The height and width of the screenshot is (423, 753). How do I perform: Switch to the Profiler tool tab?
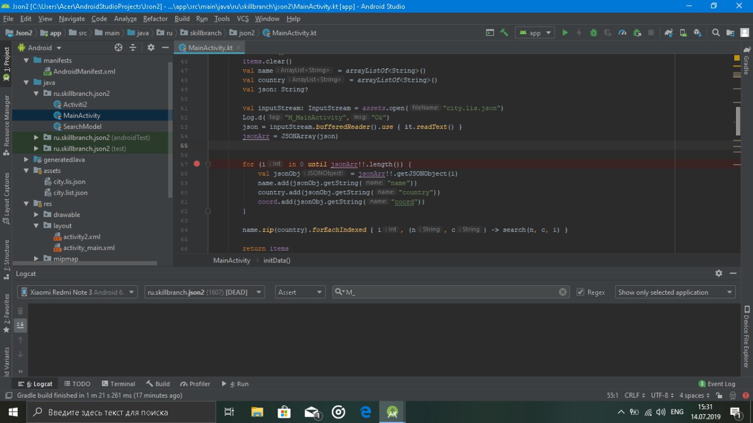click(195, 384)
